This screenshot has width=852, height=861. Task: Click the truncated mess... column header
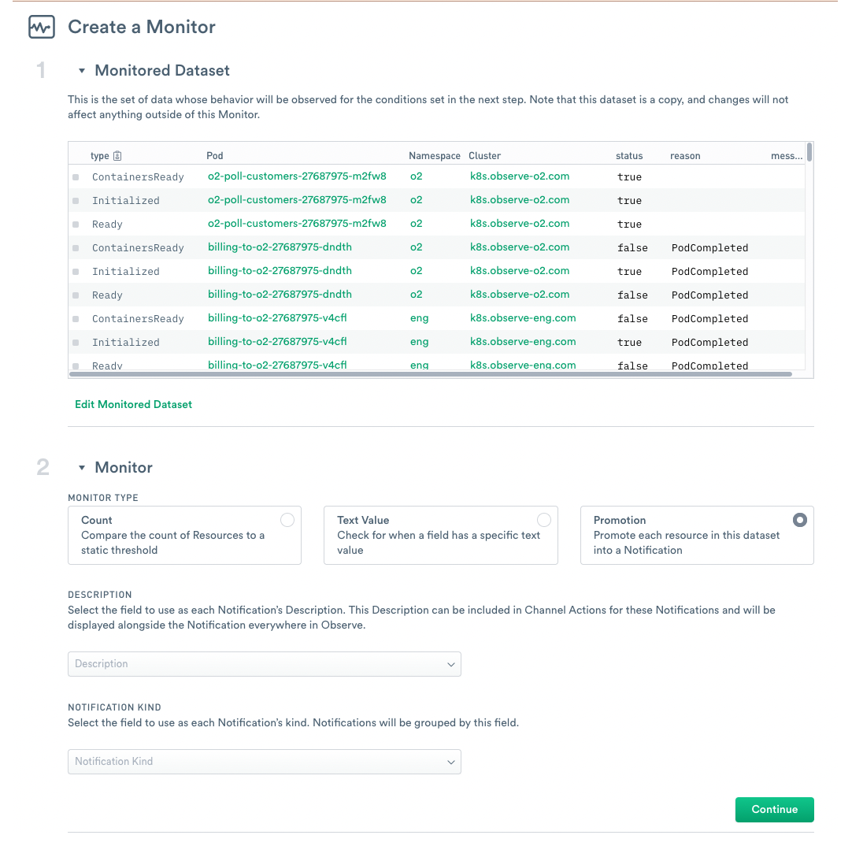787,156
